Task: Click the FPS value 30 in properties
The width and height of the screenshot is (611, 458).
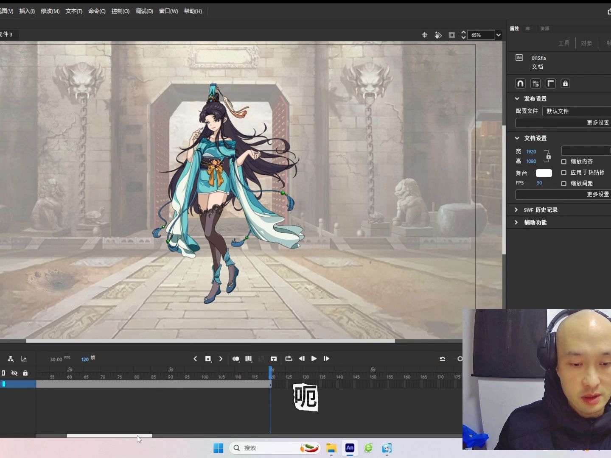Action: point(539,183)
